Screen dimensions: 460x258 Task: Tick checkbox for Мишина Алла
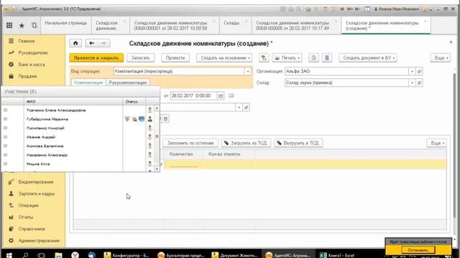5,164
